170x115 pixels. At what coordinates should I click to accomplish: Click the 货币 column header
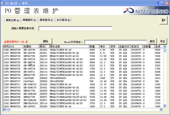click(x=114, y=47)
